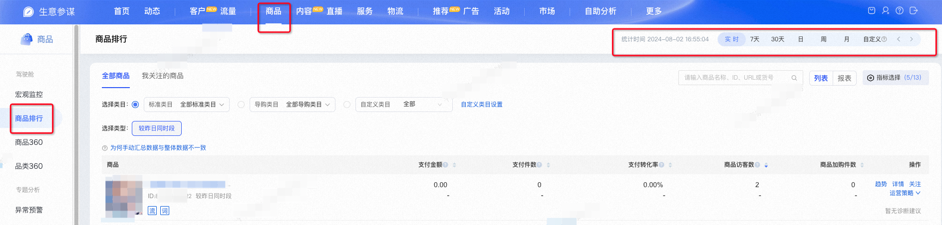Go to the next time period arrow
The image size is (942, 225).
[912, 39]
